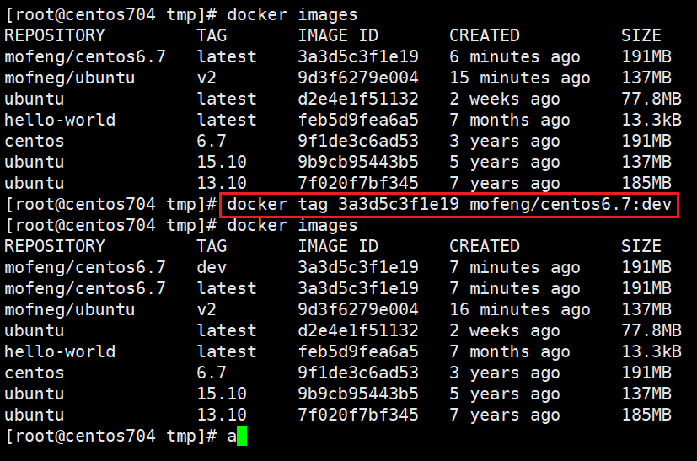Click the dev tag in second listing
The width and height of the screenshot is (697, 461).
point(212,267)
